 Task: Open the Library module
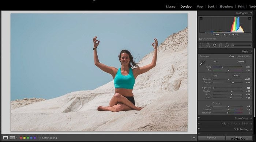pos(171,7)
